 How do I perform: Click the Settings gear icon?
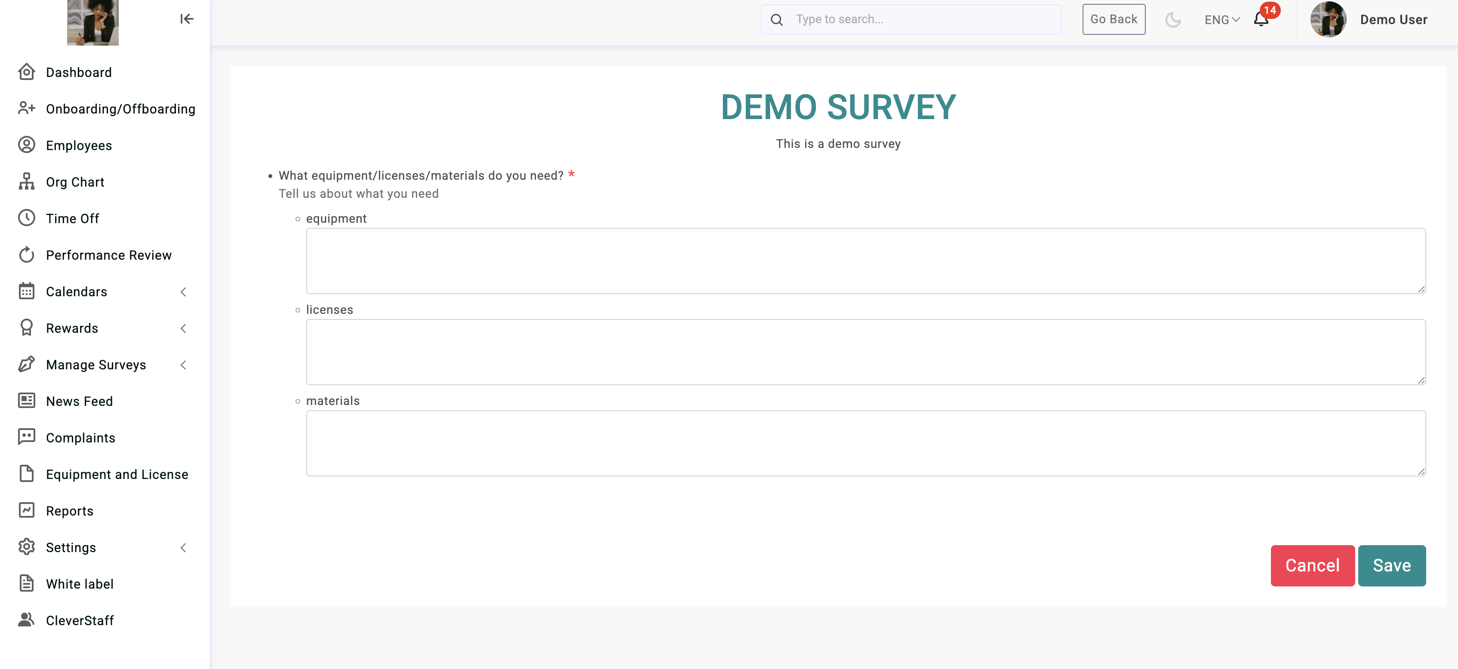26,547
